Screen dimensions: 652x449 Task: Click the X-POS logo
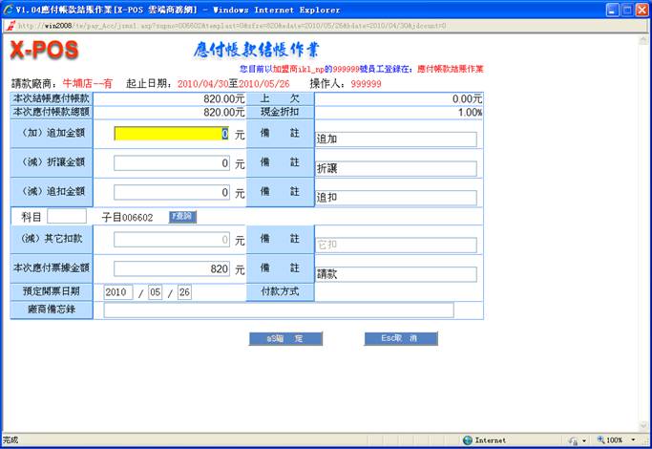point(44,51)
